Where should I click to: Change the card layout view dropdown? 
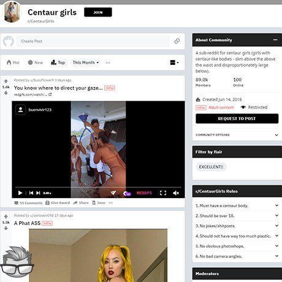(174, 63)
